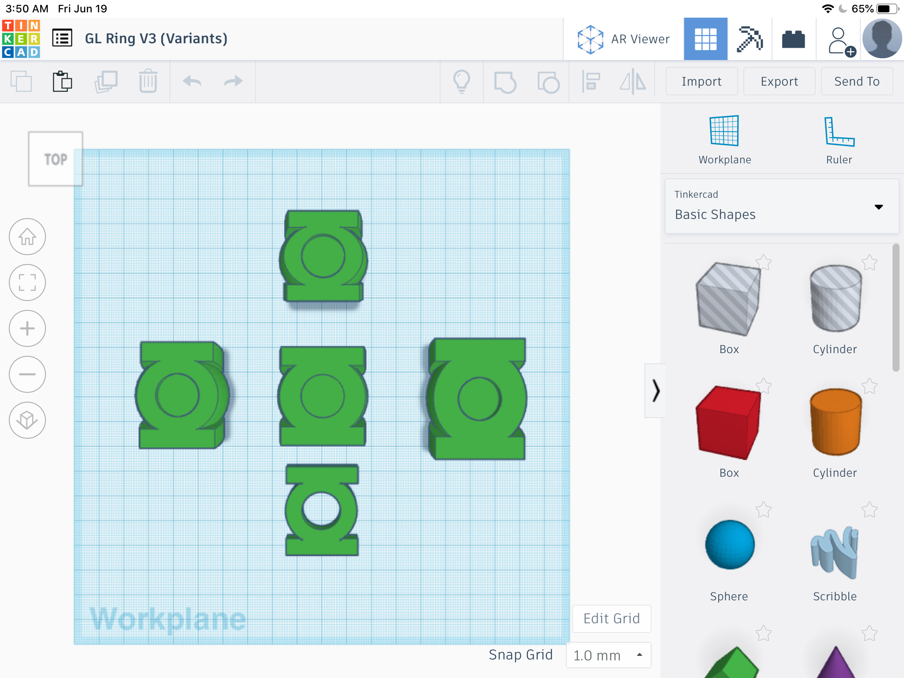Click the Mirror tool icon
This screenshot has height=678, width=904.
click(633, 81)
